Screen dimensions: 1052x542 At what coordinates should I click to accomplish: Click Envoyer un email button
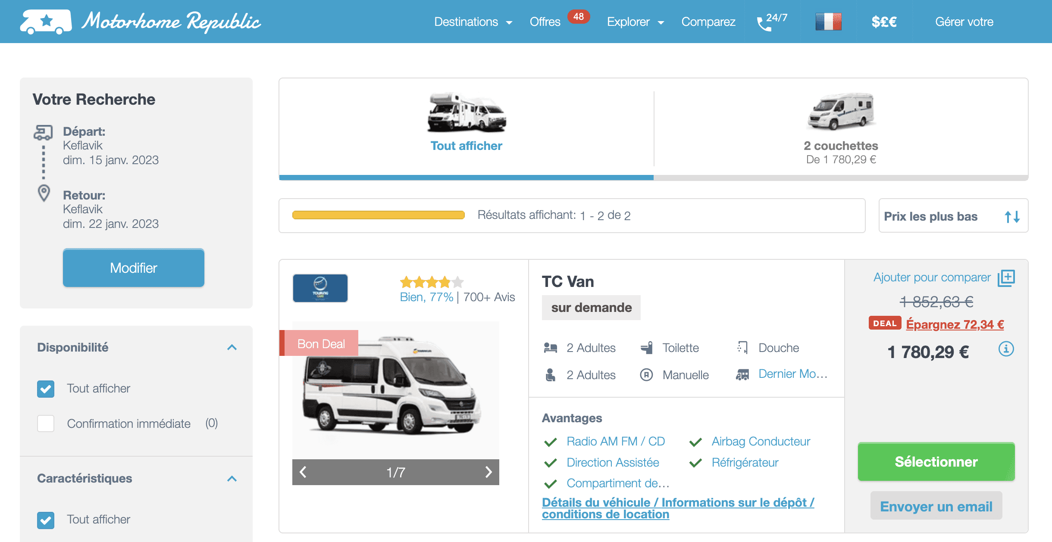coord(936,506)
